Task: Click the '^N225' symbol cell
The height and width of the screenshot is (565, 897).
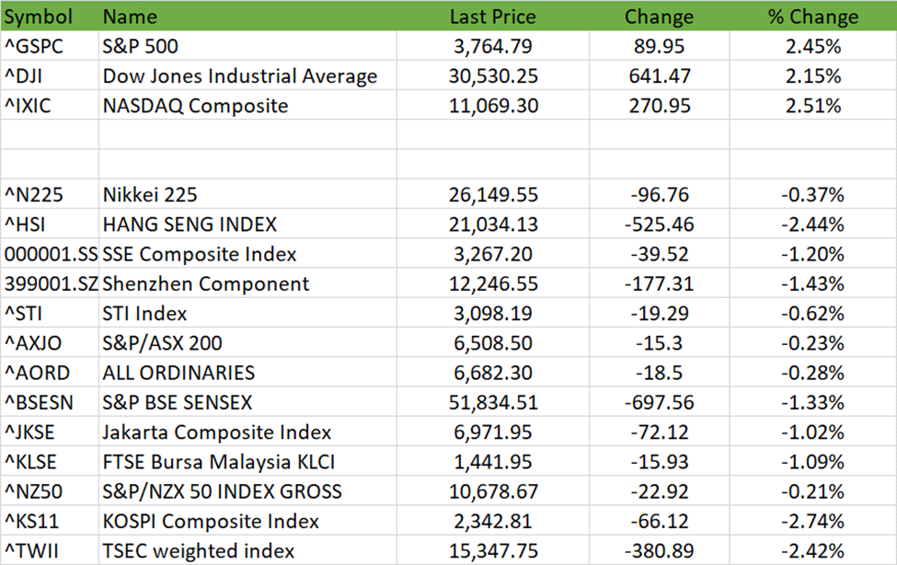Action: 50,195
